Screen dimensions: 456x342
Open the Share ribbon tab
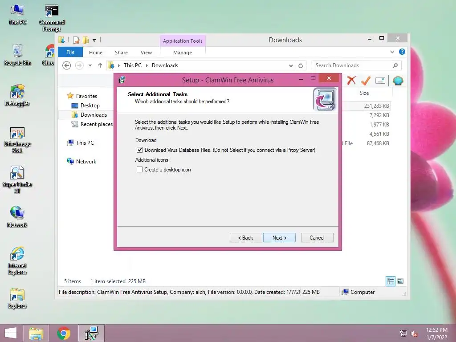click(121, 53)
